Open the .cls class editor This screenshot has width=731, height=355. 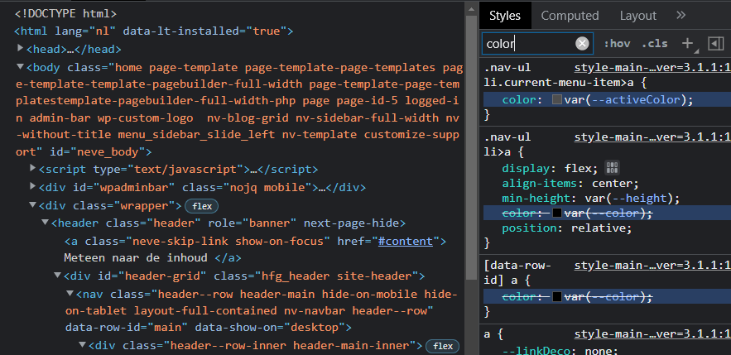click(x=654, y=44)
